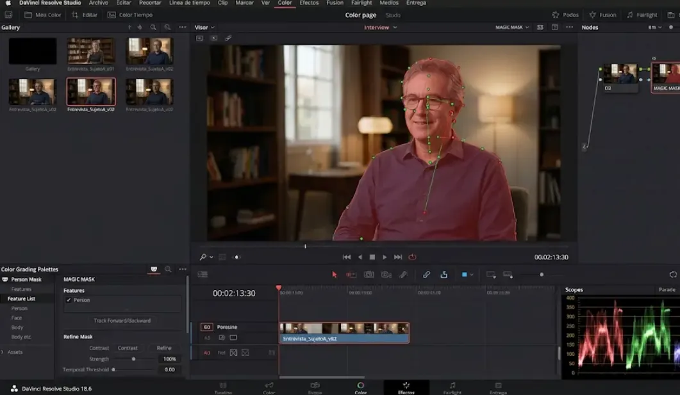Click Track Forward/Backward button
The width and height of the screenshot is (680, 395).
[122, 321]
